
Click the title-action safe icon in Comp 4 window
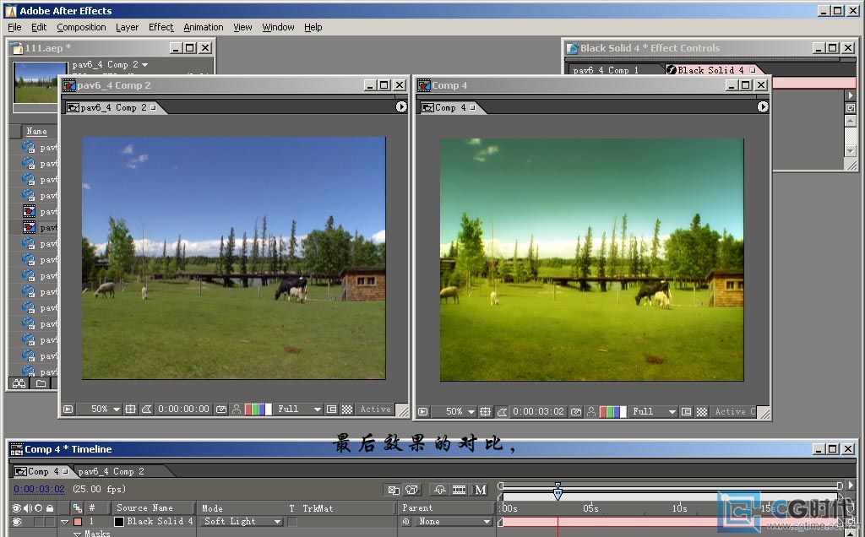(x=485, y=411)
